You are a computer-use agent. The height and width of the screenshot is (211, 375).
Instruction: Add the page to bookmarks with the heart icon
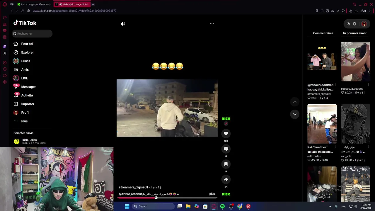point(343,11)
